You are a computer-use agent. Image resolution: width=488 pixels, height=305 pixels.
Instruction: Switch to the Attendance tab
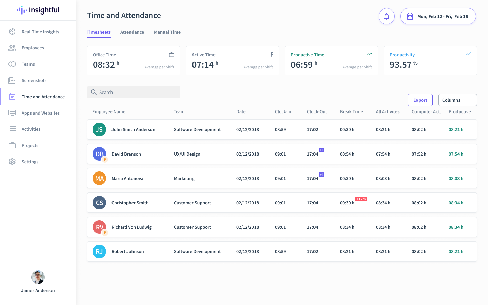132,32
